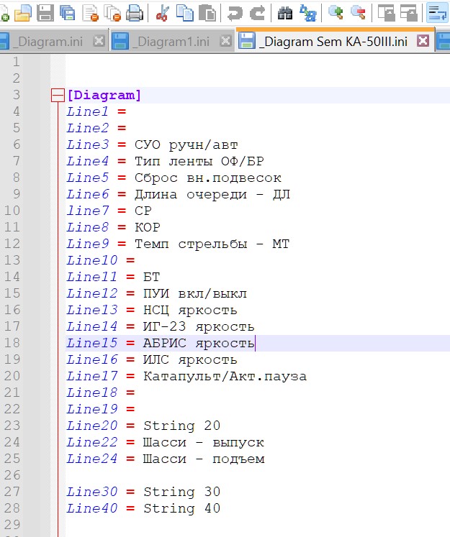450x537 pixels.
Task: Open the Replace dialog icon
Action: click(307, 13)
